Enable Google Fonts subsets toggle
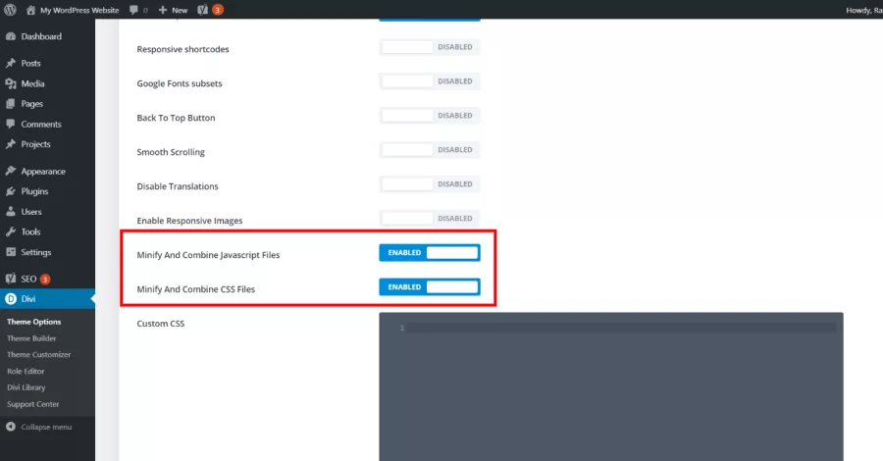Image resolution: width=883 pixels, height=461 pixels. pos(430,81)
